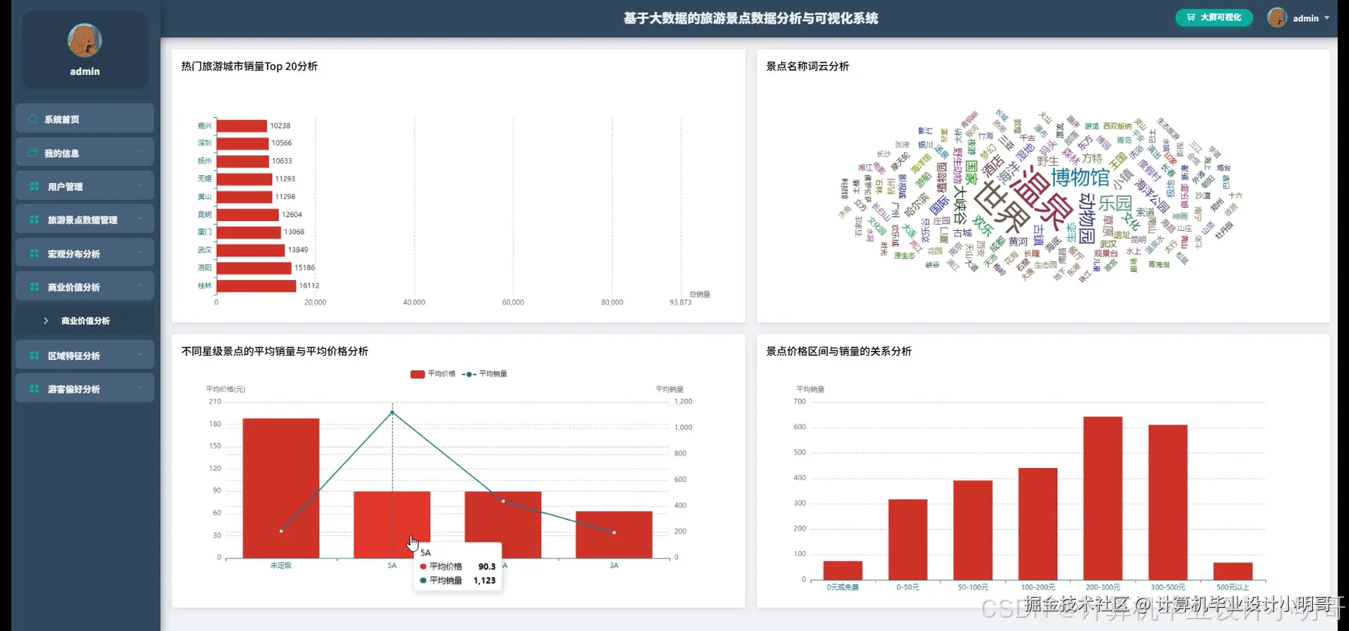1349x631 pixels.
Task: Click the 0元或免费 price range bar
Action: 843,571
